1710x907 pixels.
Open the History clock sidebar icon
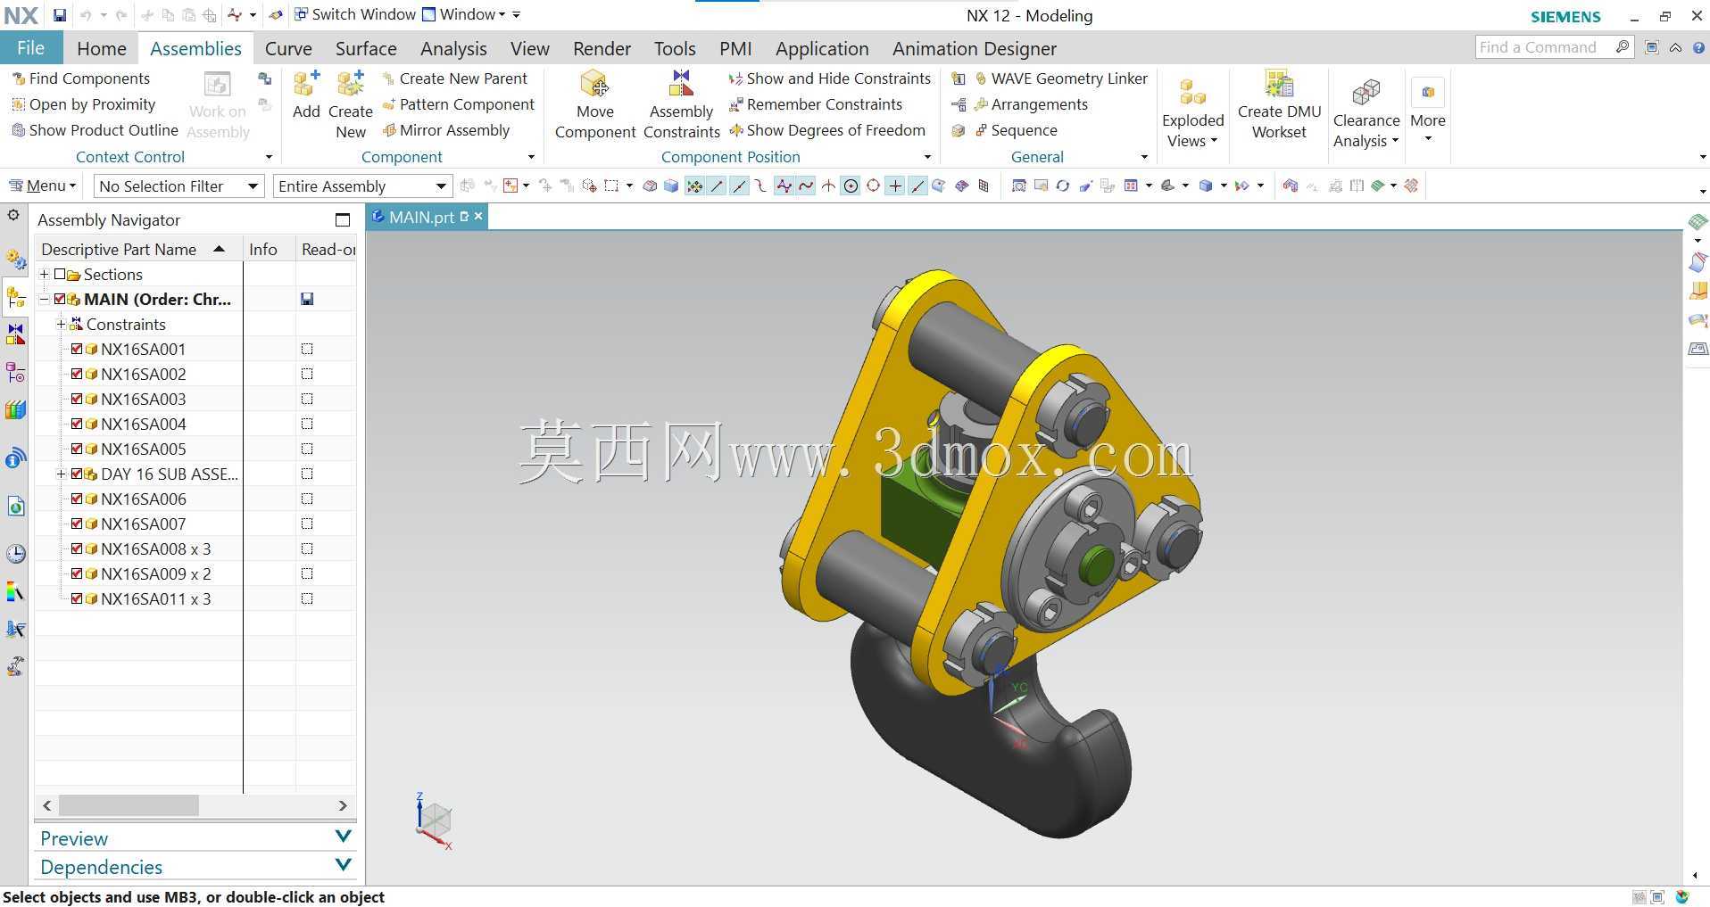point(16,554)
